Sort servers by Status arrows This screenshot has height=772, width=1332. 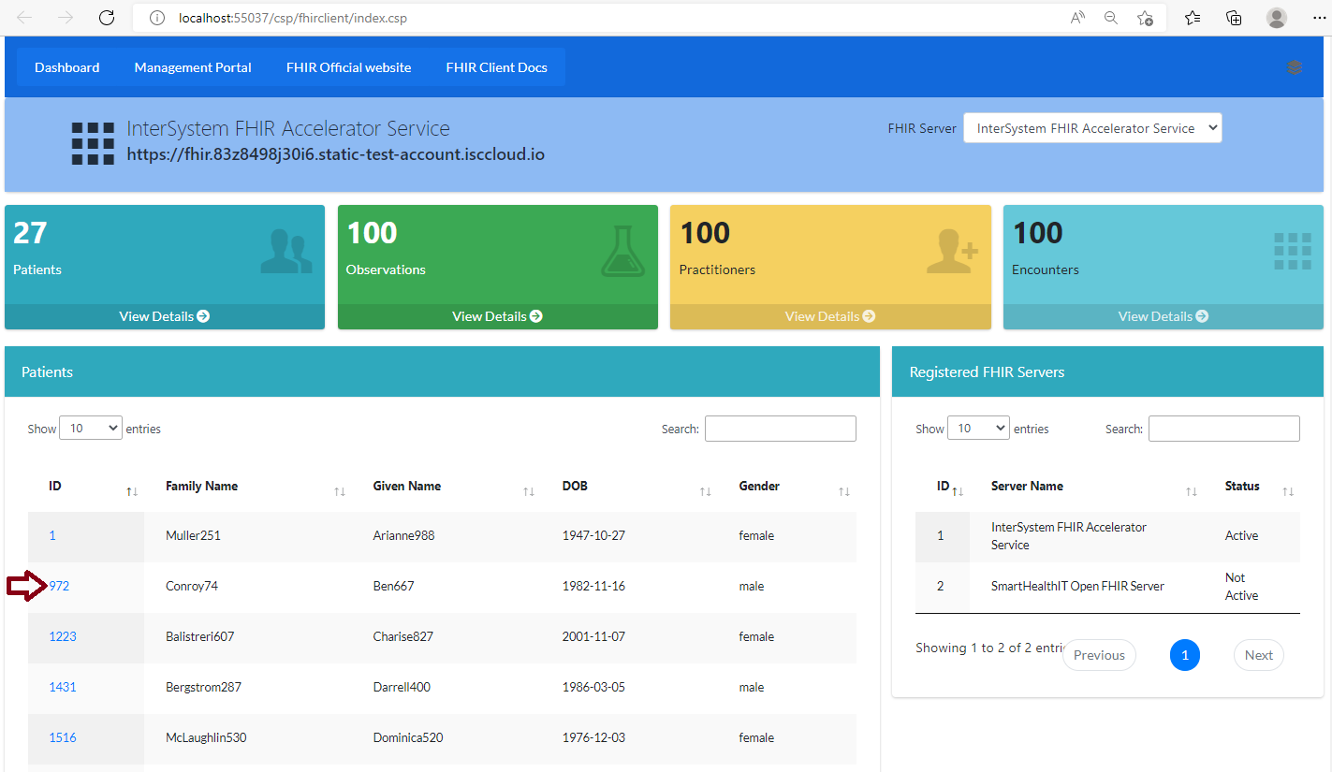[x=1288, y=491]
